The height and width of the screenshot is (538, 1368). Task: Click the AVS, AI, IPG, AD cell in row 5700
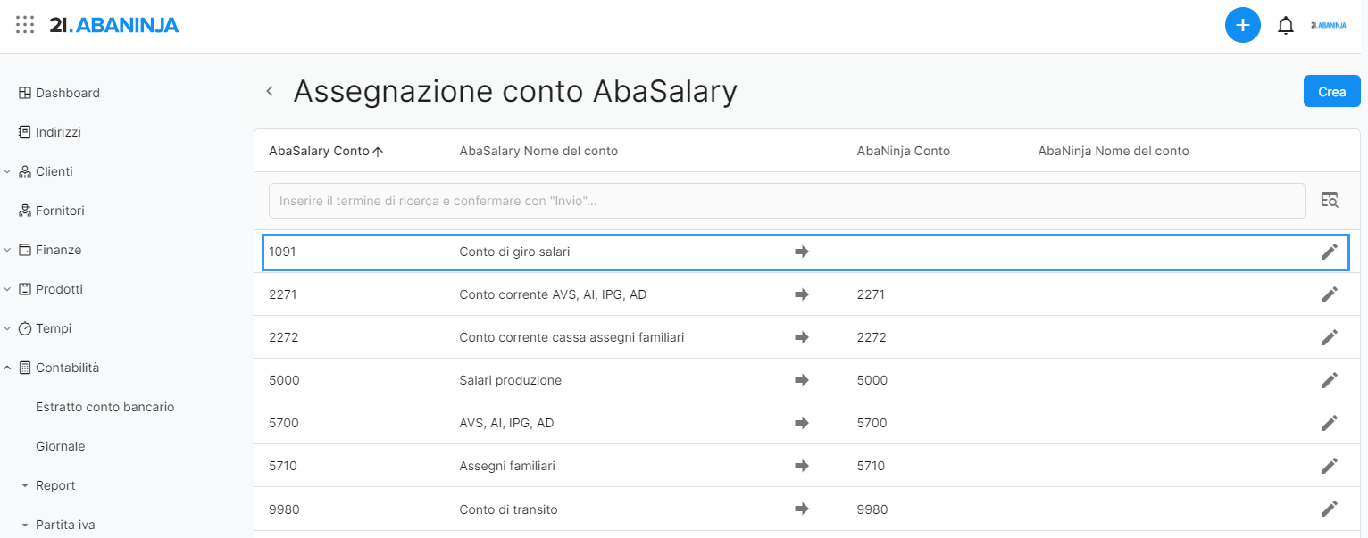[506, 423]
